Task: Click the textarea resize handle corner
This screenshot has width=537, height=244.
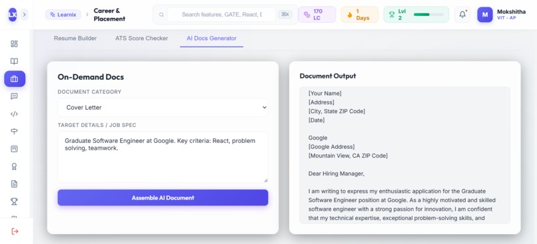Action: 266,180
